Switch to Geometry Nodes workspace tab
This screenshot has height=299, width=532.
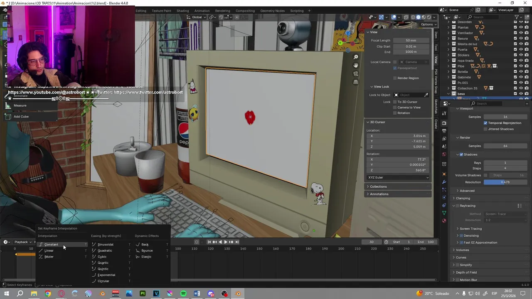[272, 11]
